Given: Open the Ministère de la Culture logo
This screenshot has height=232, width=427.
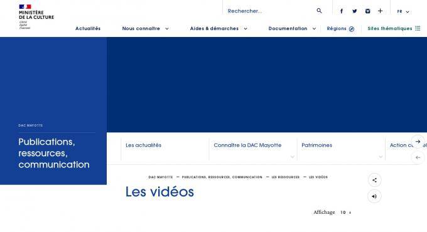Looking at the screenshot, I should [36, 16].
